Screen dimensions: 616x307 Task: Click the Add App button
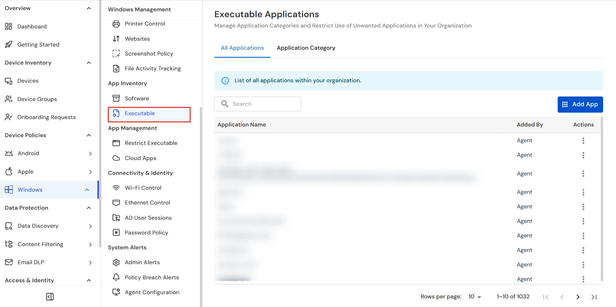pos(580,104)
